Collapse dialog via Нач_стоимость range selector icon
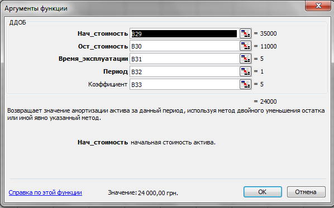 245,33
